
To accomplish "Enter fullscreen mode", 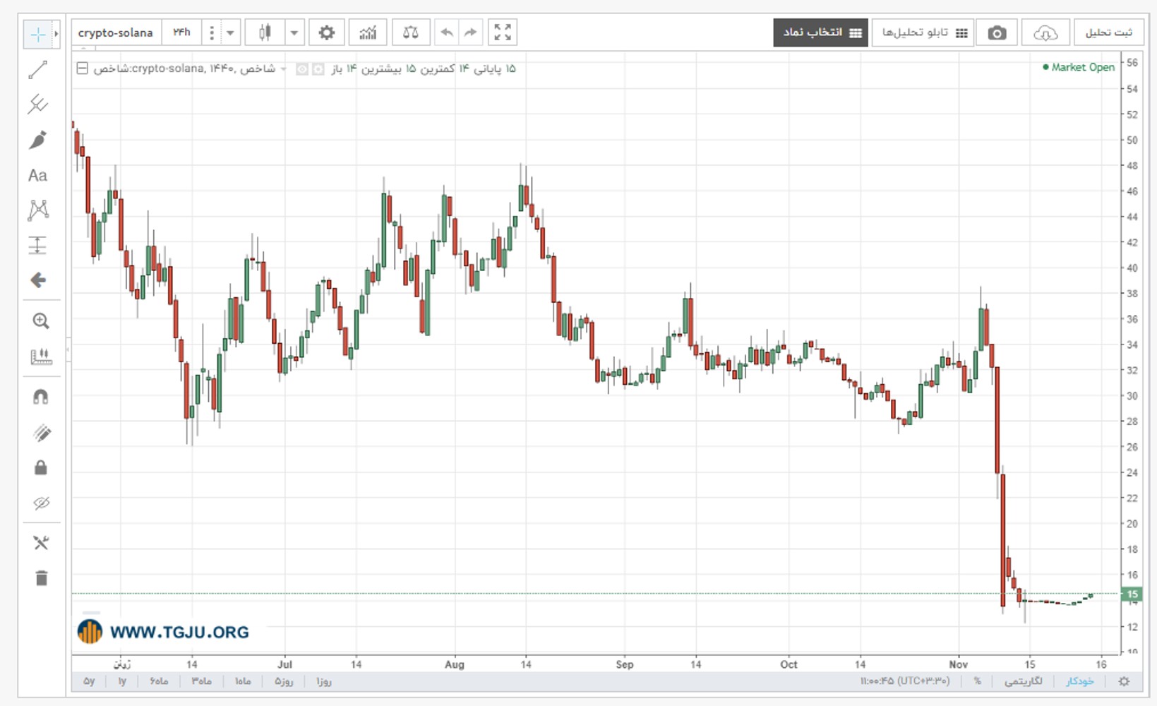I will [503, 32].
